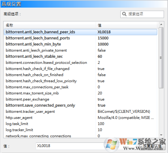Select log.tracker_limit row

coord(80,130)
